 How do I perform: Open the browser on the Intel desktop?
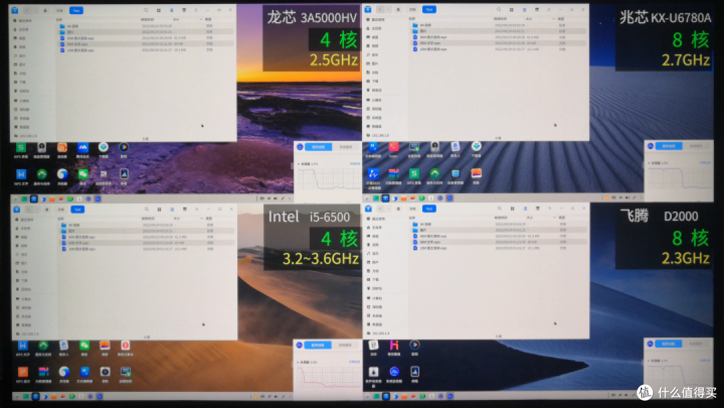[x=64, y=372]
